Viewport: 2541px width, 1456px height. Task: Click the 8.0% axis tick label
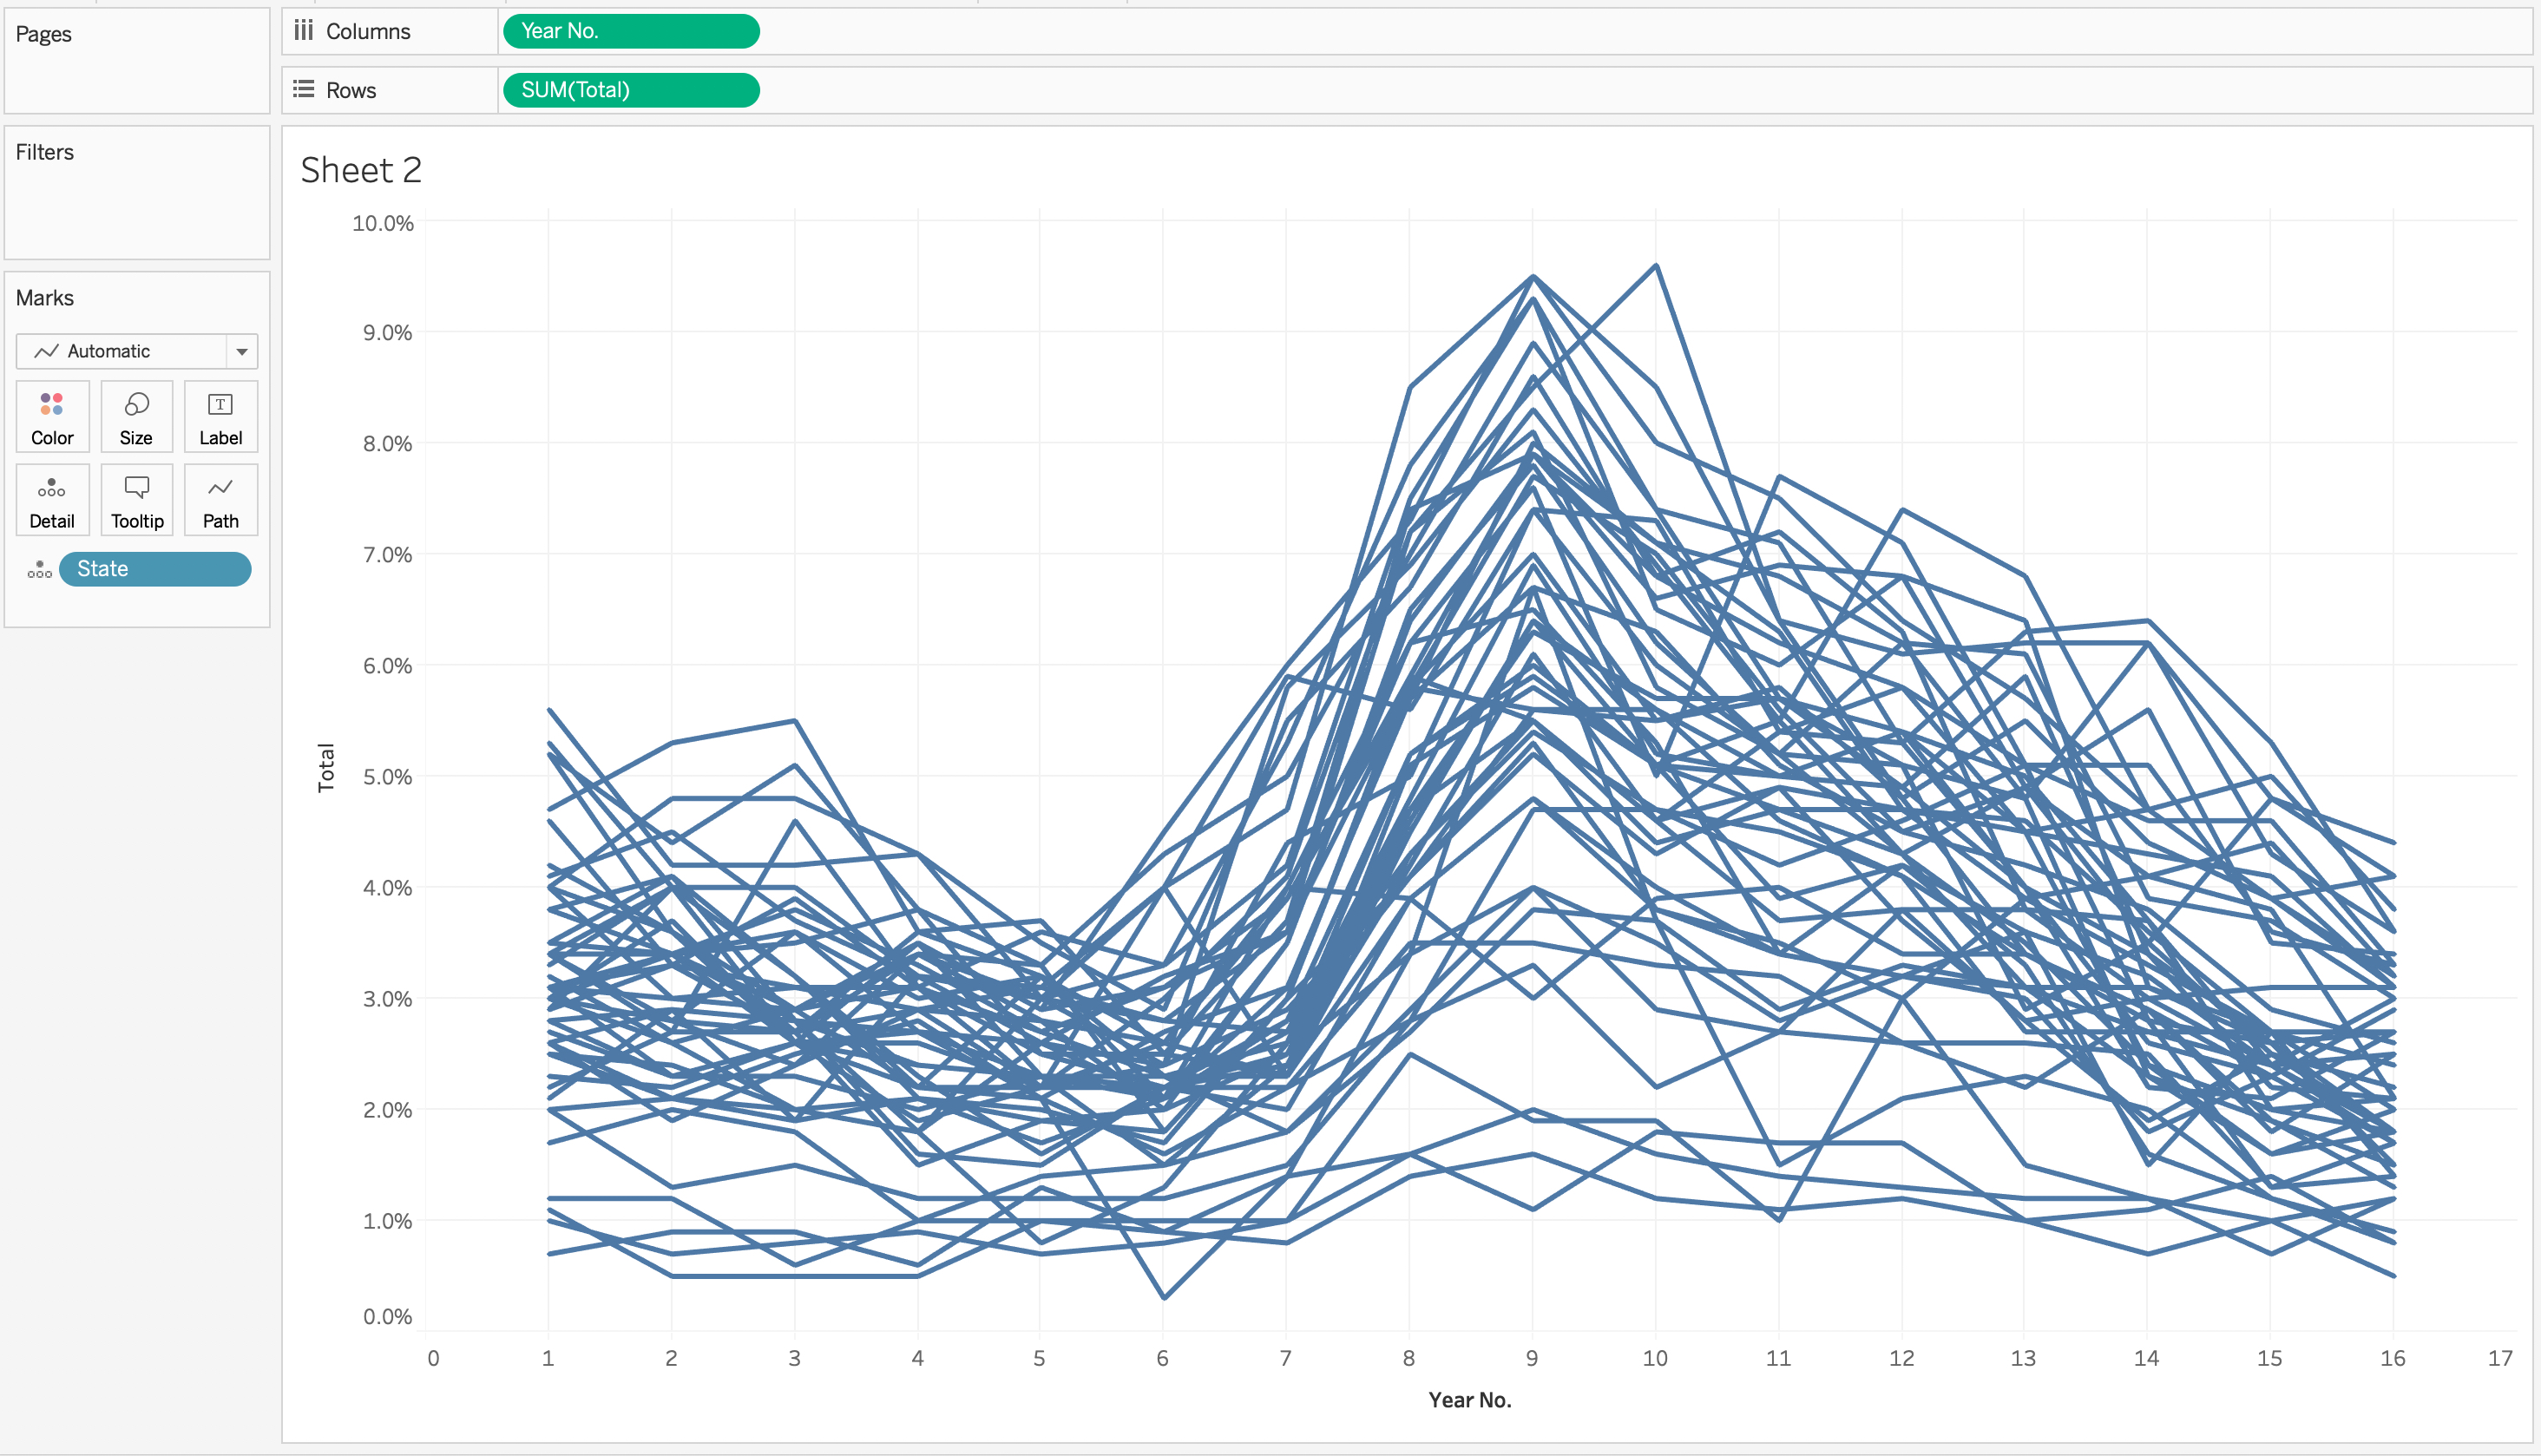[x=387, y=444]
